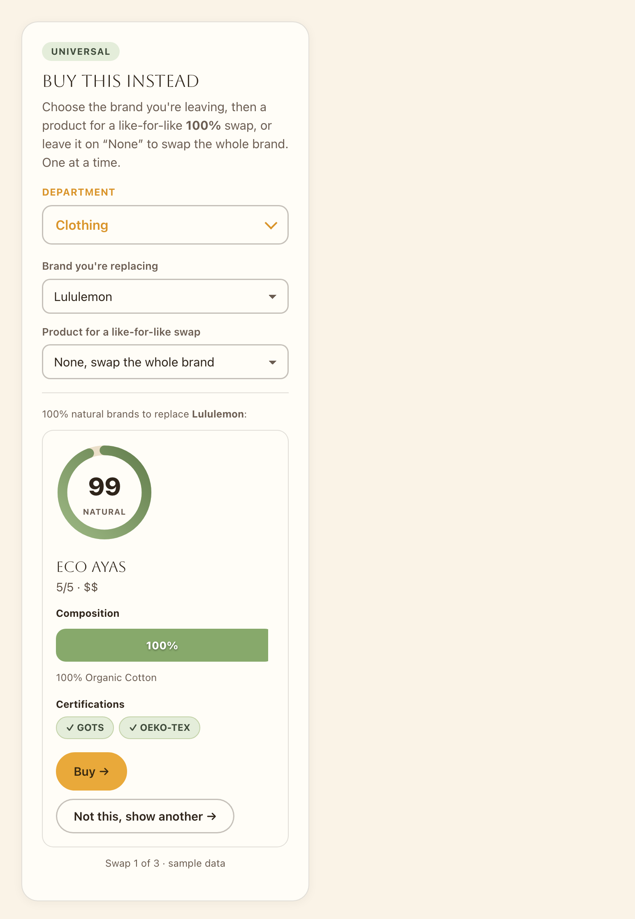Click the ECO AYAS brand name
Screen dimensions: 635x919
pos(91,567)
